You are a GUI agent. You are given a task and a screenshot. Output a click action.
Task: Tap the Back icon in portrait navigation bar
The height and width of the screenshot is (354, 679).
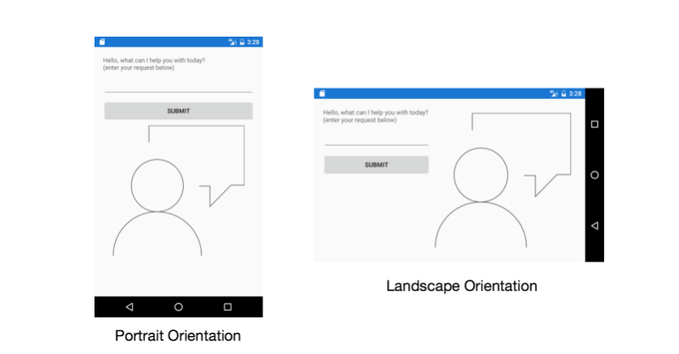coord(129,307)
